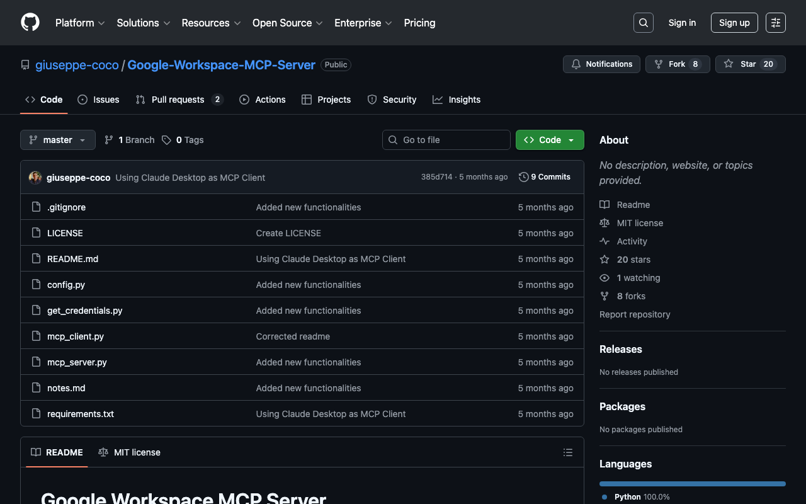The width and height of the screenshot is (806, 504).
Task: Click the GitHub logo icon
Action: [30, 23]
